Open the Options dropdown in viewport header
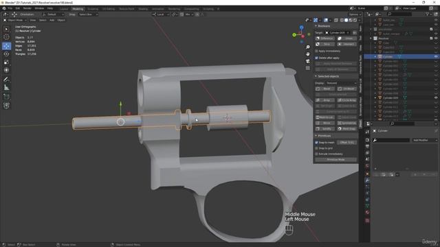 click(x=355, y=14)
